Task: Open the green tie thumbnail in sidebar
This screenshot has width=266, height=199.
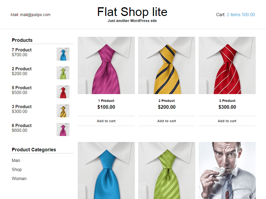Action: 63,73
